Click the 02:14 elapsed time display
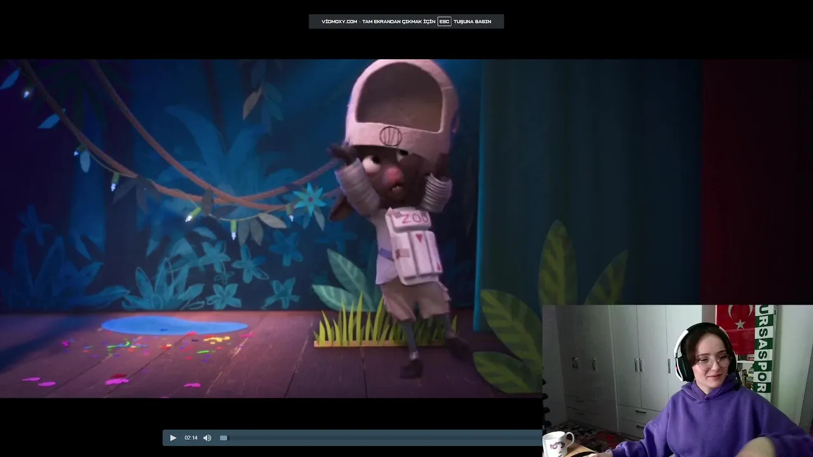Viewport: 813px width, 457px height. coord(191,438)
